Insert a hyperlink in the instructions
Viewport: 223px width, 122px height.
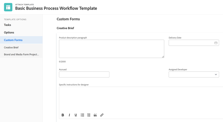pos(102,115)
